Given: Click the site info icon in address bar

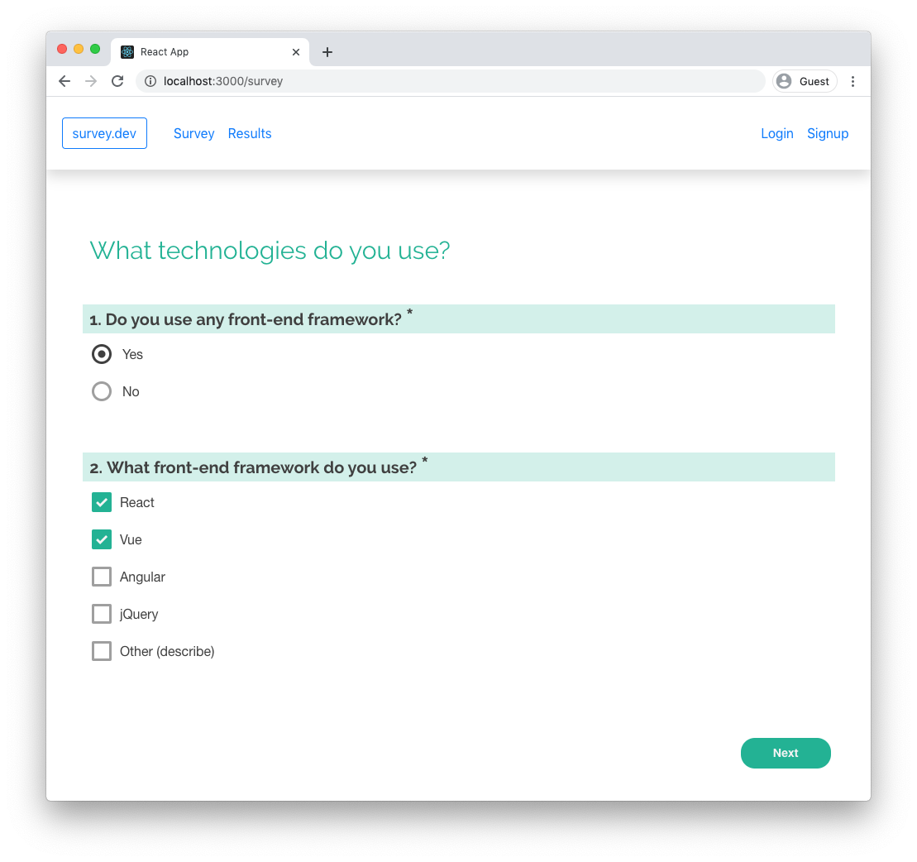Looking at the screenshot, I should tap(150, 81).
